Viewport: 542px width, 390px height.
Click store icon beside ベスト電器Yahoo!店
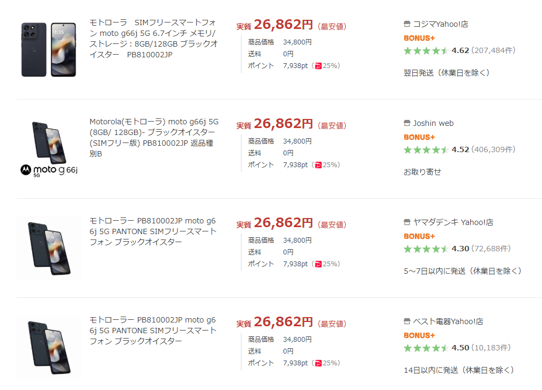407,321
